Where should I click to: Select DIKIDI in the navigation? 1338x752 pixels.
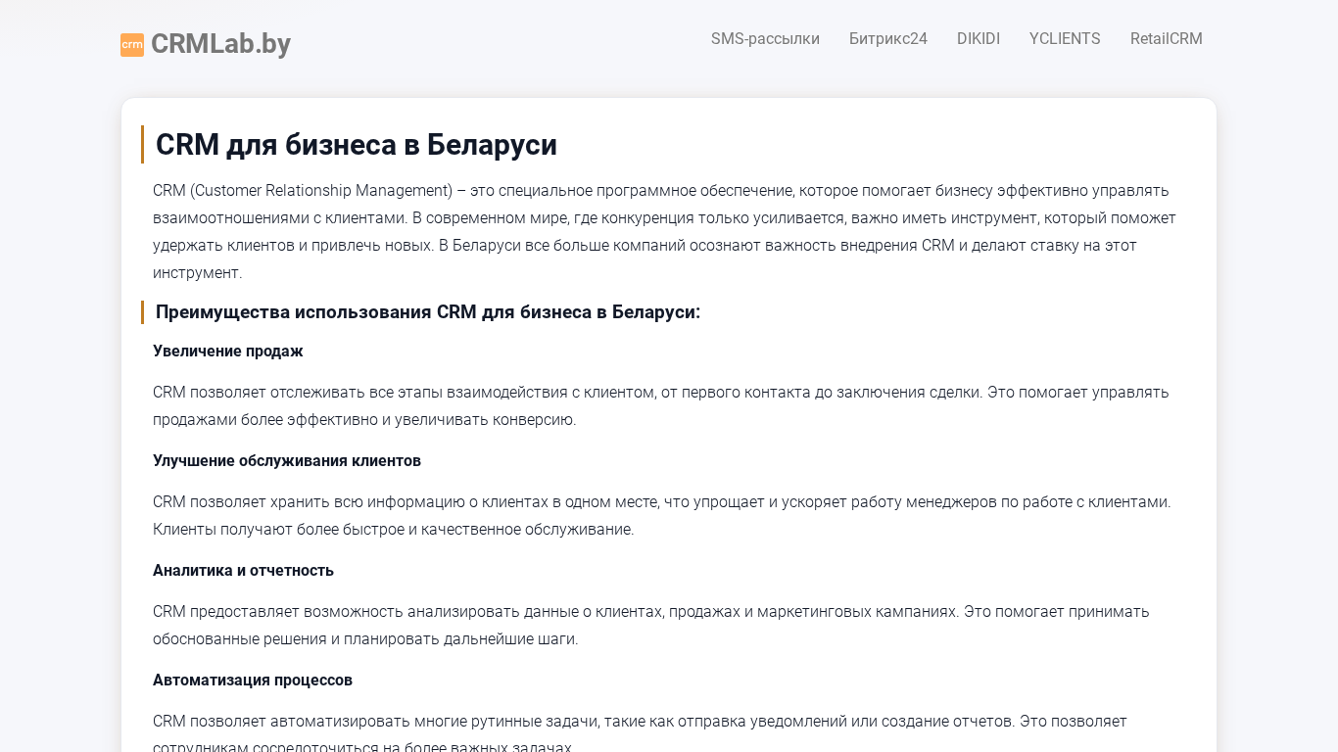[978, 39]
